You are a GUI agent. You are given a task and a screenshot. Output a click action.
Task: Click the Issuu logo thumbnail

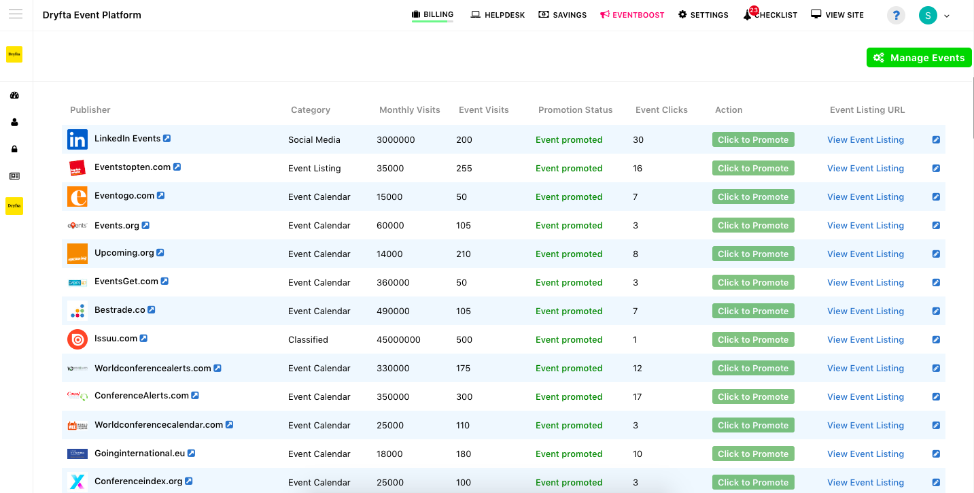point(77,339)
